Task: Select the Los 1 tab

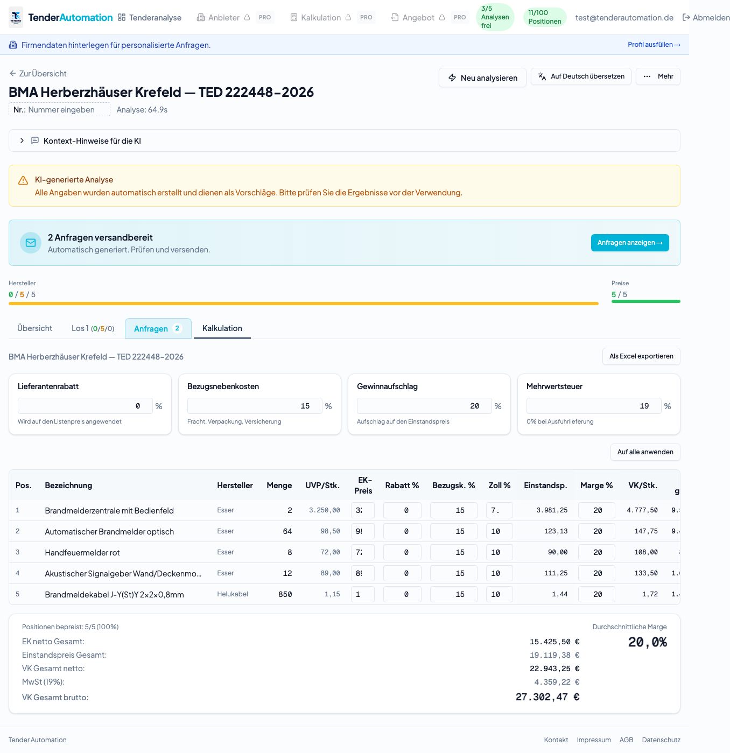Action: point(93,328)
